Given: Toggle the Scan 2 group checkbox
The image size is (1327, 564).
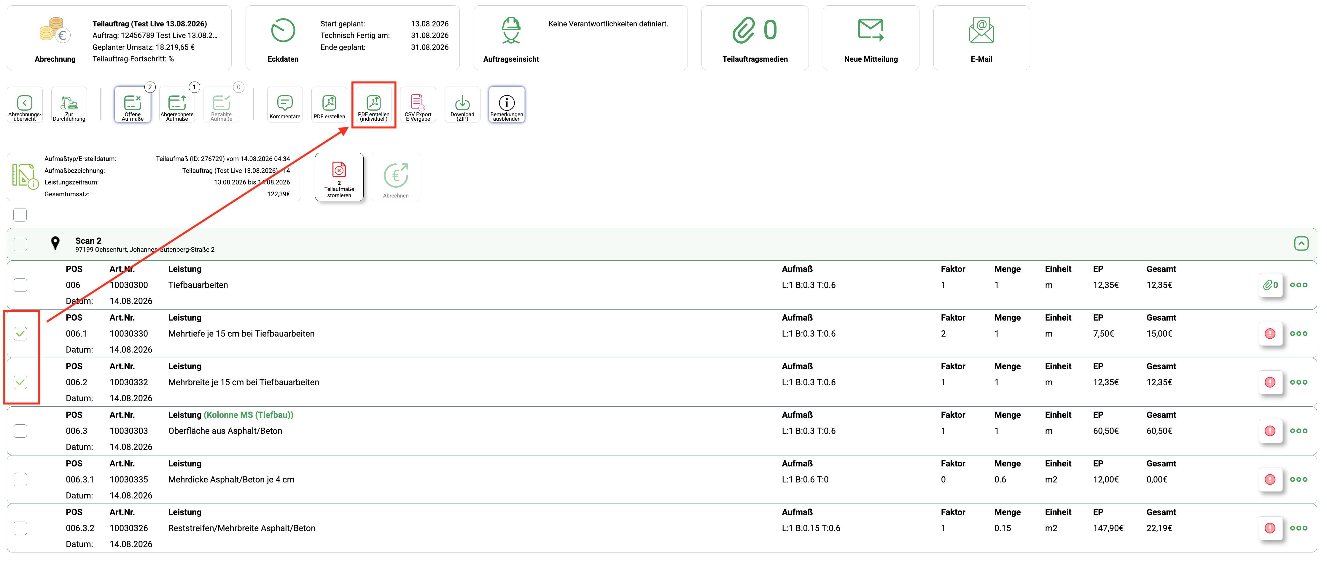Looking at the screenshot, I should coord(20,244).
